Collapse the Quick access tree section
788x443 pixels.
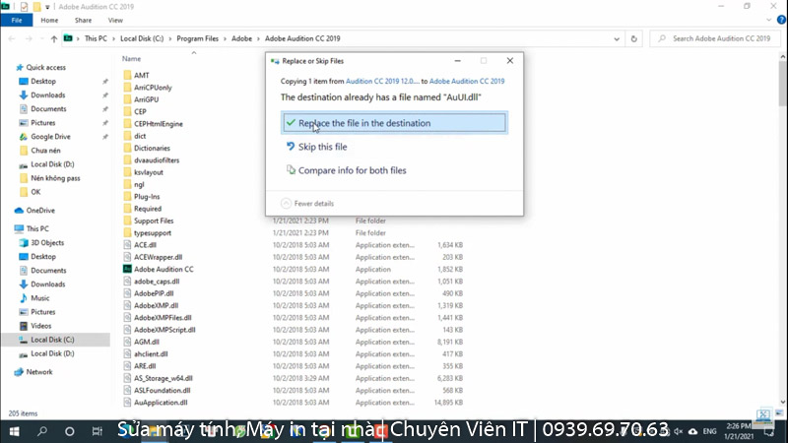point(8,67)
